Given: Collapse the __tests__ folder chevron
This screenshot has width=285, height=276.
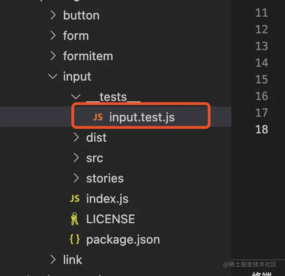Looking at the screenshot, I should pos(76,97).
